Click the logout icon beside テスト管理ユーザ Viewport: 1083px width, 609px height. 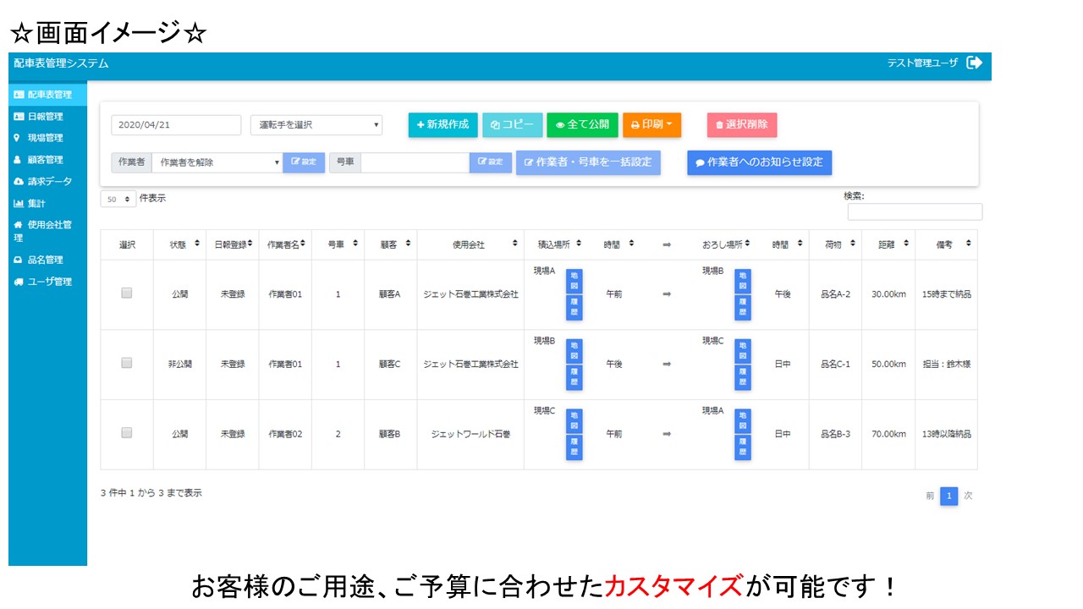pos(975,63)
